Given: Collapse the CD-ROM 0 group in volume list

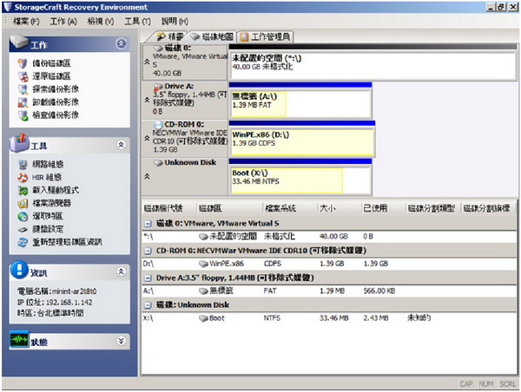Looking at the screenshot, I should point(148,251).
